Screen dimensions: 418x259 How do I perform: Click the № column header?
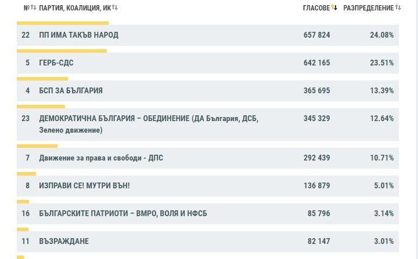(x=26, y=8)
